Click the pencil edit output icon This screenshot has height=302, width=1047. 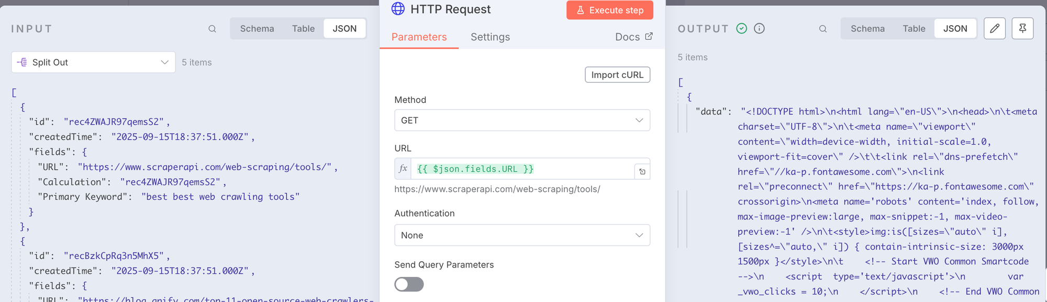coord(995,28)
